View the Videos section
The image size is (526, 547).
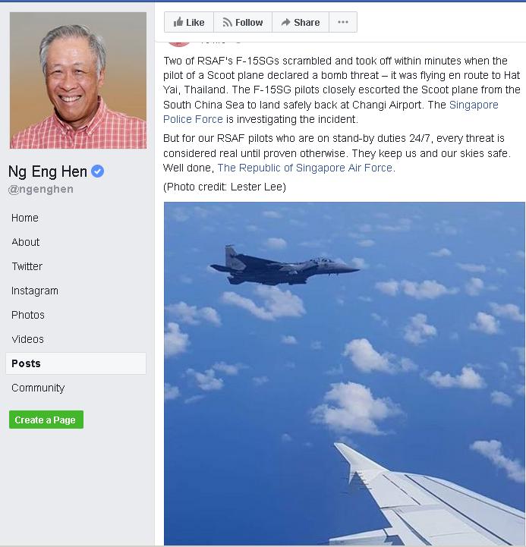pos(27,339)
